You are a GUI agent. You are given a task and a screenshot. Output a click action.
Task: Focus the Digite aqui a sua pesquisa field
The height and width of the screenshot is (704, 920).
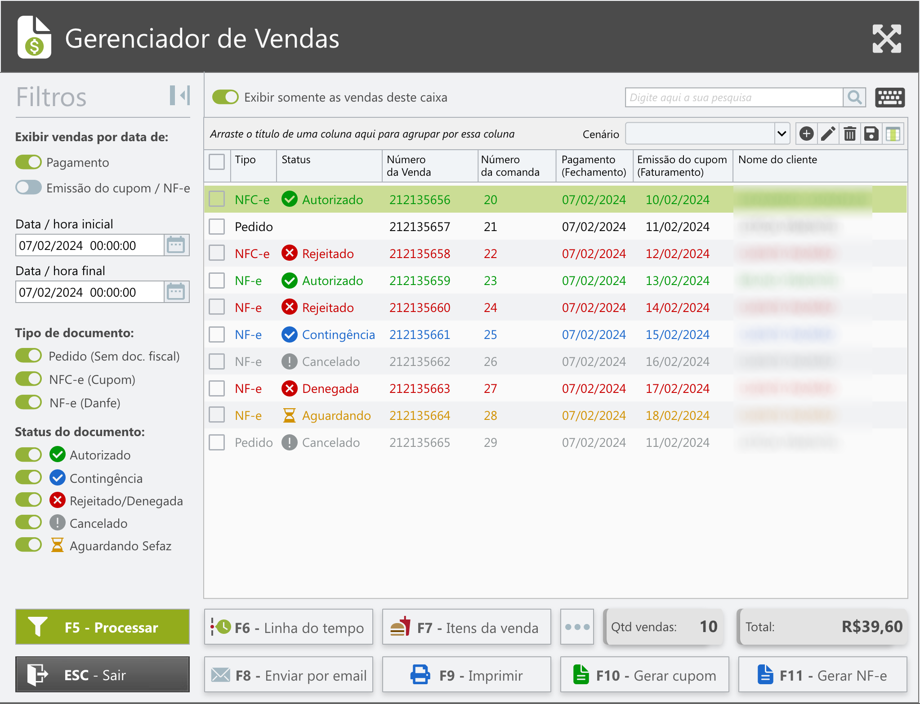pyautogui.click(x=734, y=98)
